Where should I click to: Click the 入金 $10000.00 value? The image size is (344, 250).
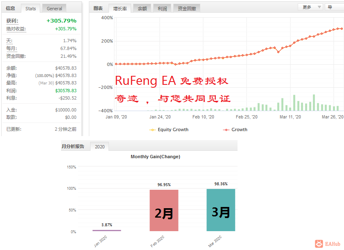(66, 110)
